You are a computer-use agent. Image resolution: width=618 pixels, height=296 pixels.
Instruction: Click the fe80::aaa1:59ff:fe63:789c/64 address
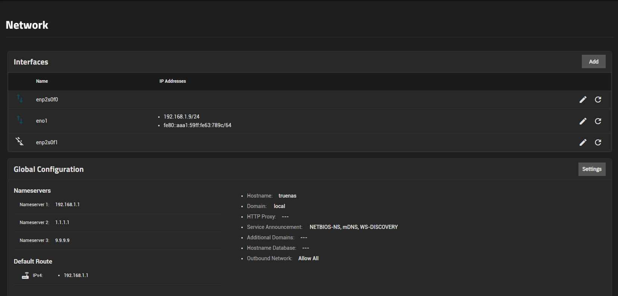pos(197,125)
